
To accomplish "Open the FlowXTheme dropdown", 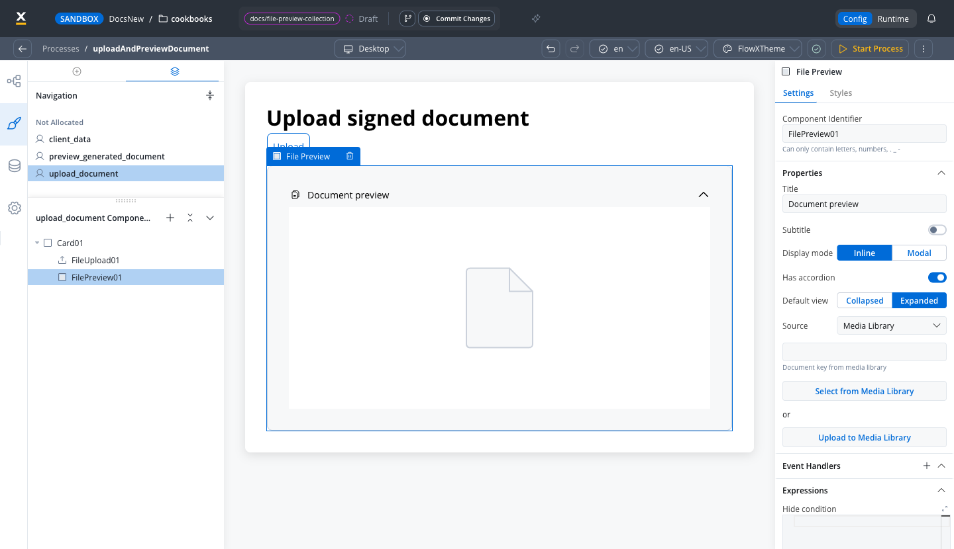I will tap(758, 48).
